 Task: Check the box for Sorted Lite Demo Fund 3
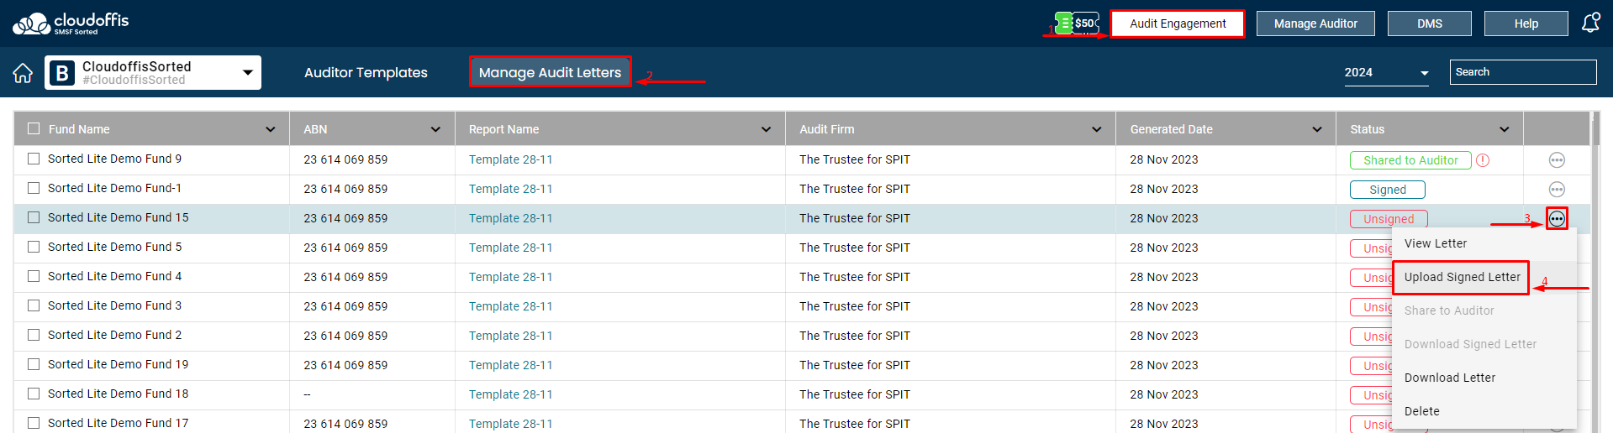coord(34,305)
